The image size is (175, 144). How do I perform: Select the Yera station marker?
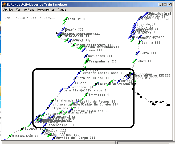(x=66, y=19)
